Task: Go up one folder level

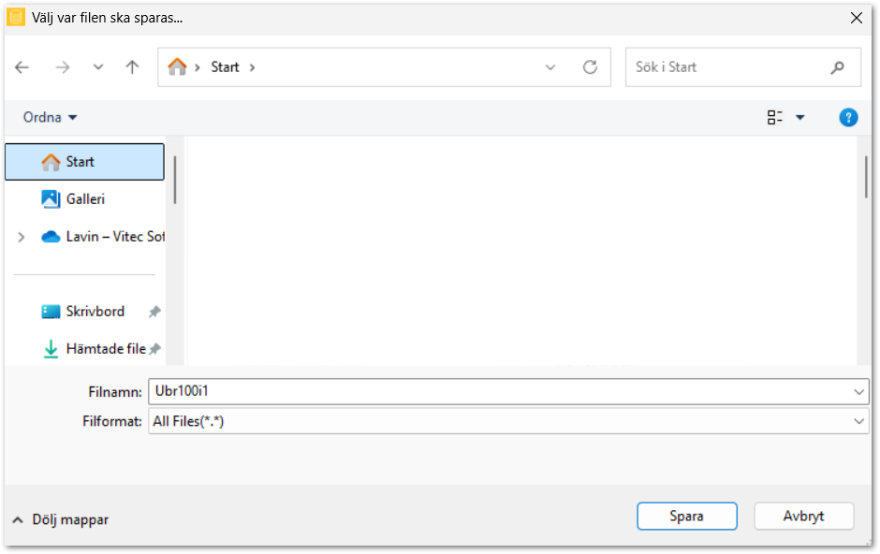Action: point(132,67)
